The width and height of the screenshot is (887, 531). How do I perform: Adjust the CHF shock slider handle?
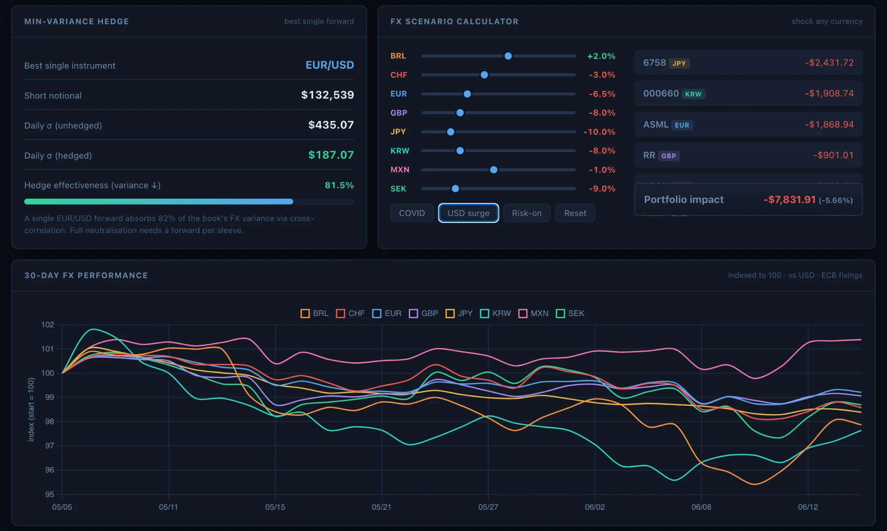tap(484, 75)
